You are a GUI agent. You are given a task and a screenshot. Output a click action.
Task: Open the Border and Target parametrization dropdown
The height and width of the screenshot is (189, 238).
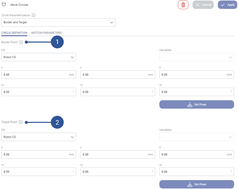point(58,23)
